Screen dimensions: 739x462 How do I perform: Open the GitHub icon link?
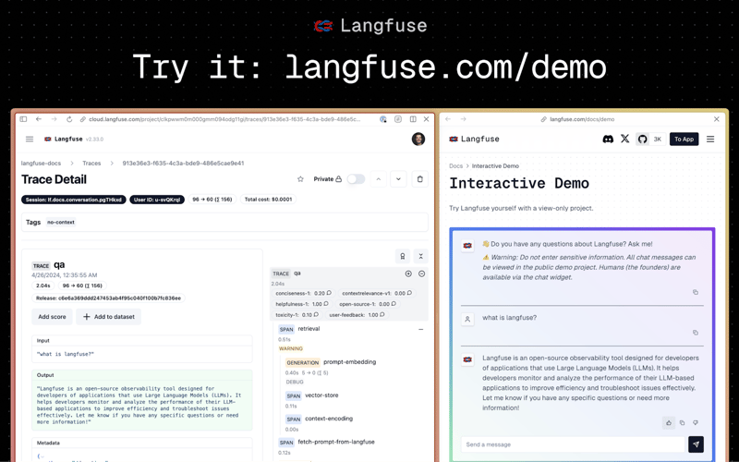[x=642, y=140]
